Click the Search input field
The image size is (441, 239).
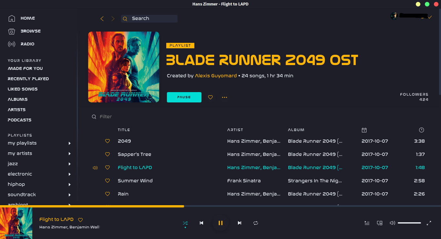pos(149,19)
